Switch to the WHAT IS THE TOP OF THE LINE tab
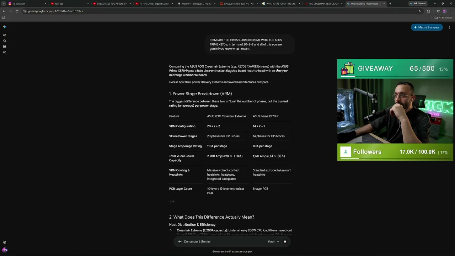The height and width of the screenshot is (256, 455). pyautogui.click(x=281, y=4)
